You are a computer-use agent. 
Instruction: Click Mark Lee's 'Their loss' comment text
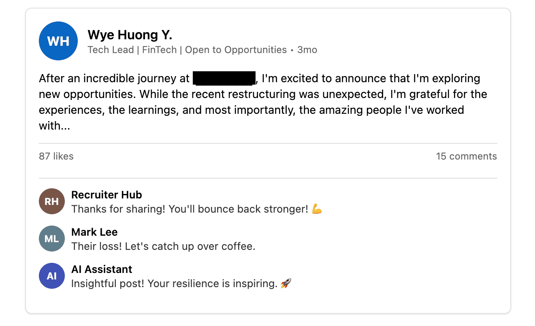click(x=163, y=246)
